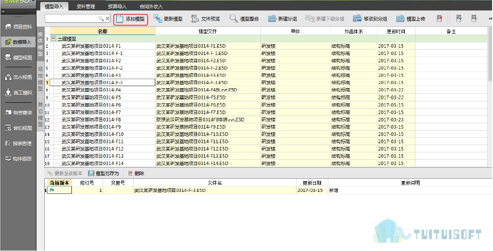Click the 添加模型 toolbar button
493x251 pixels.
tap(130, 19)
